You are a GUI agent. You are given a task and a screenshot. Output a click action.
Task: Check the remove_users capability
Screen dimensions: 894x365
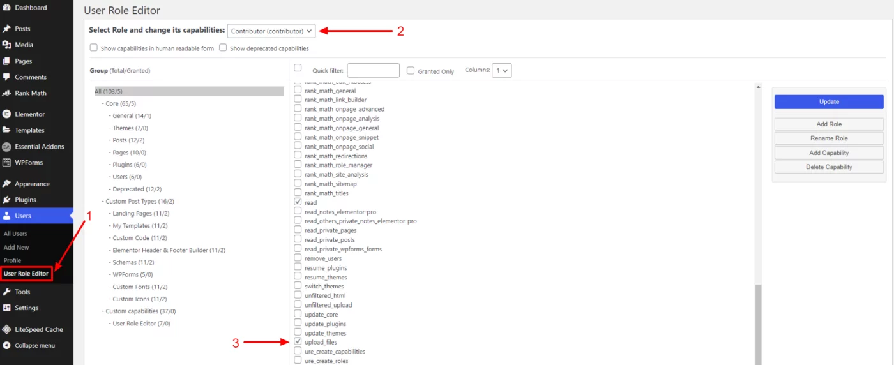298,258
